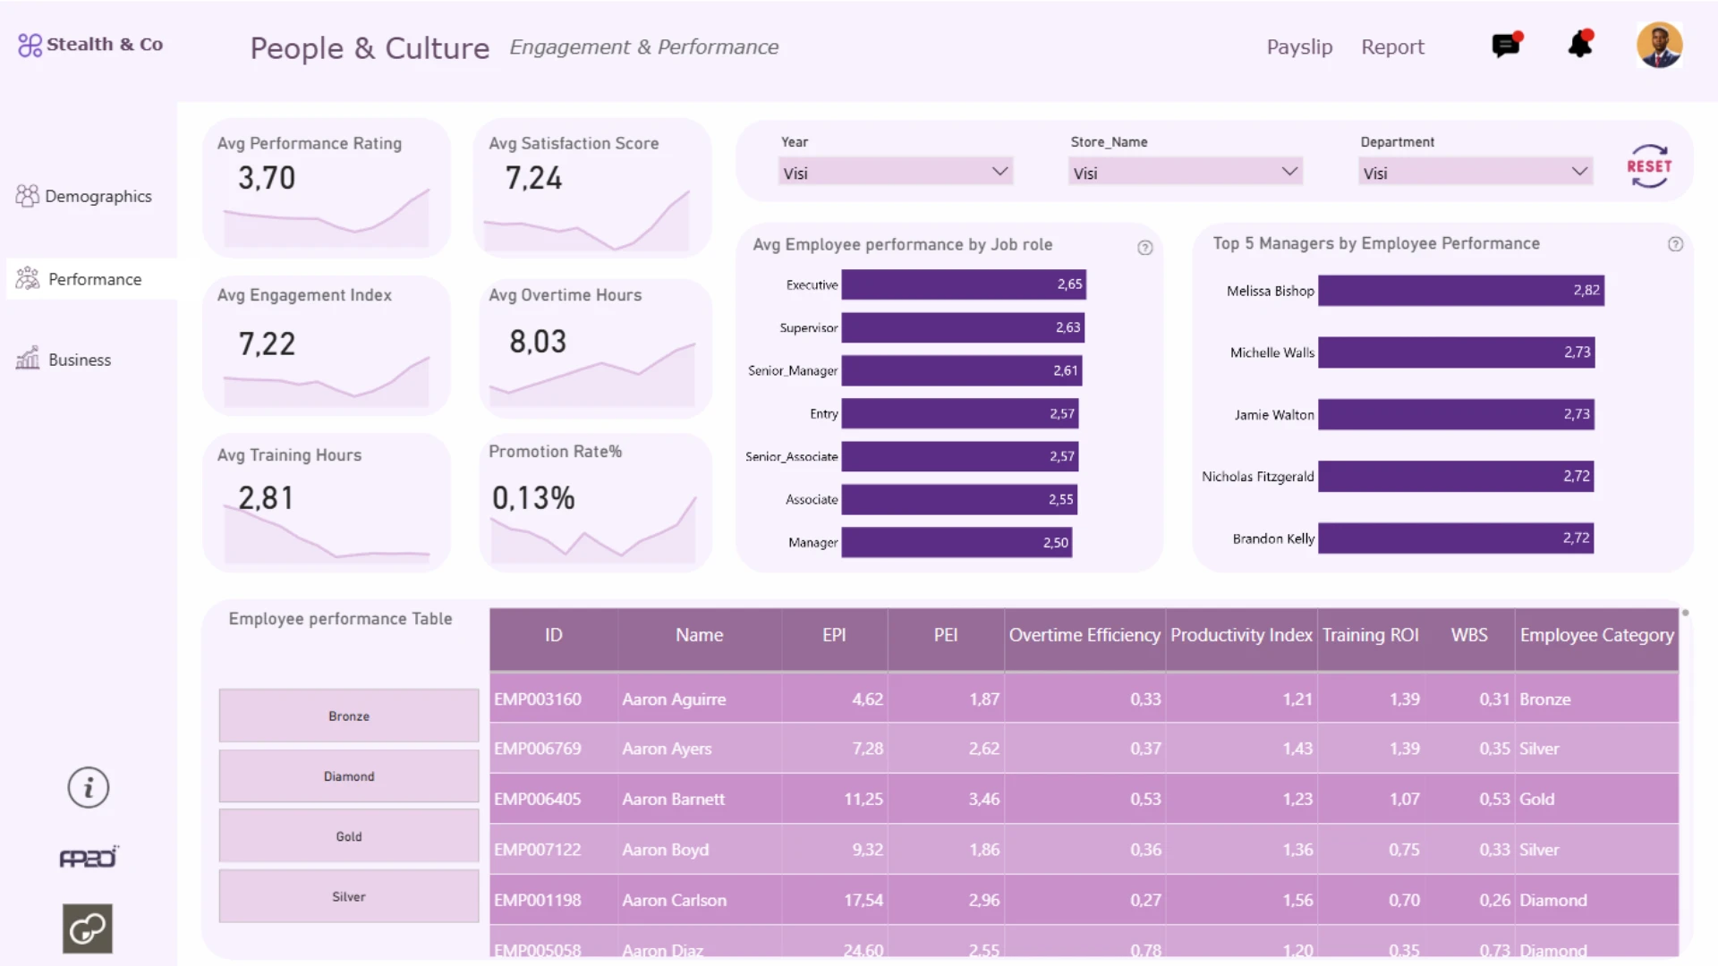Click help icon on Job role chart
Image resolution: width=1718 pixels, height=966 pixels.
tap(1144, 248)
